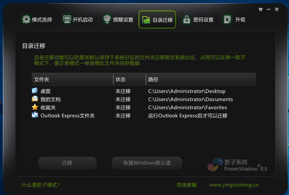Click 未迁移 status in 桌面 row

pos(123,91)
